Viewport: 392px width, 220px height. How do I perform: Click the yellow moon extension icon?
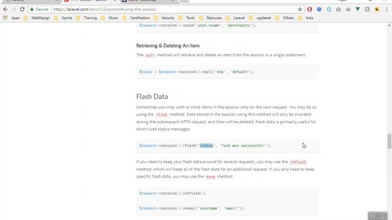377,9
